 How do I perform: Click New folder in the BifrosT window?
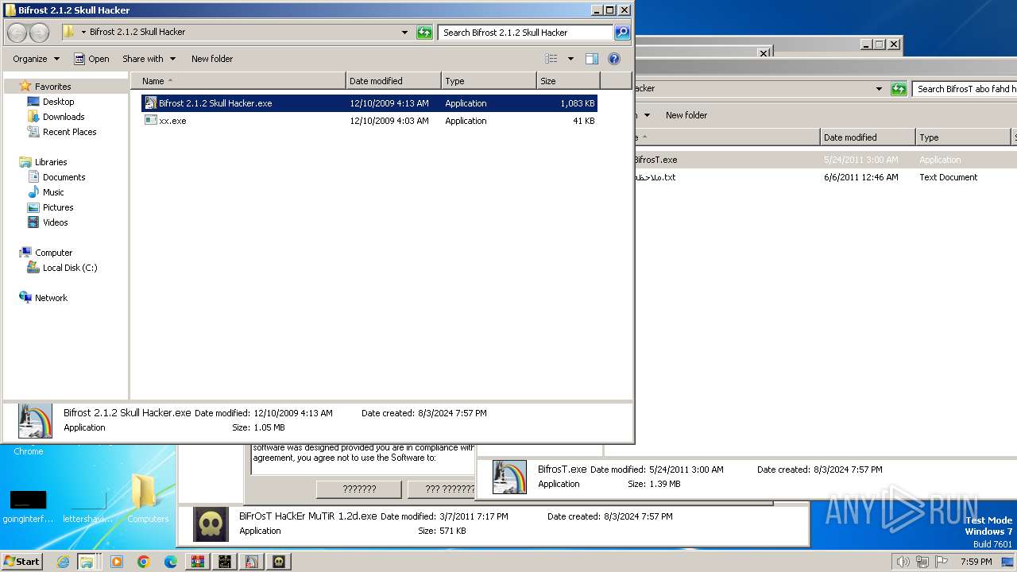coord(686,115)
